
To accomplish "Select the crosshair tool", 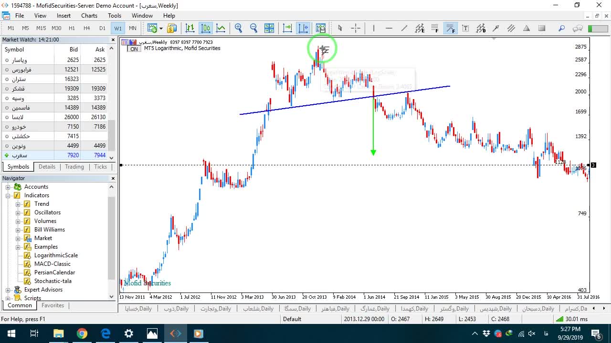I will (x=356, y=28).
